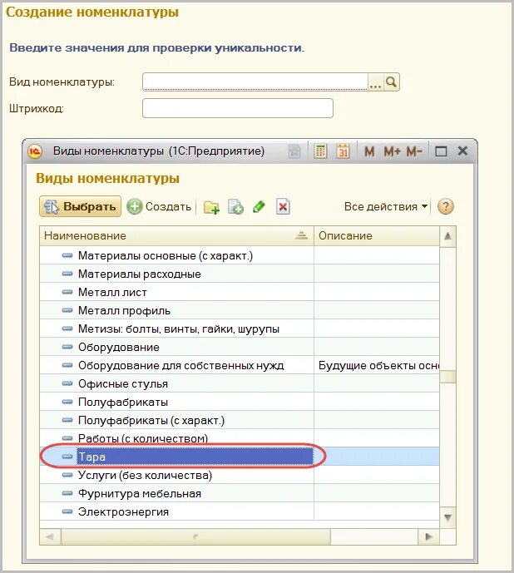Select row Оборудование для собственных нужд
Viewport: 514px width, 573px height.
[x=239, y=365]
